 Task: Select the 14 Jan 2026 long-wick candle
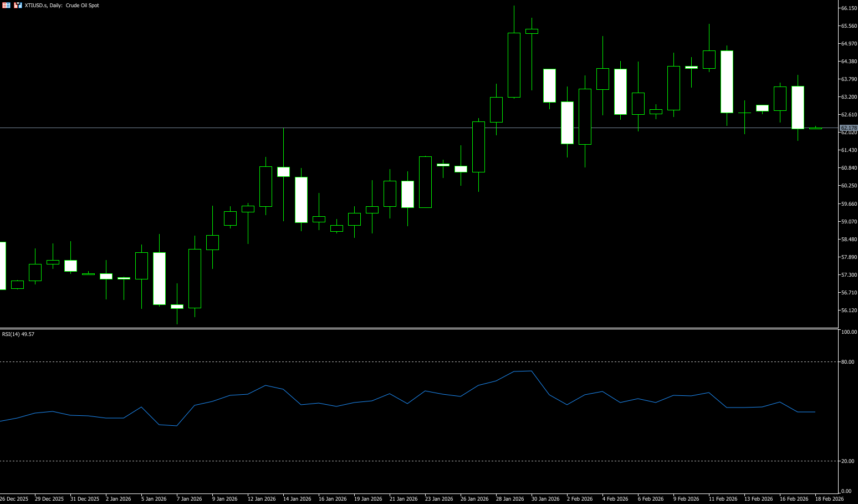click(x=283, y=172)
